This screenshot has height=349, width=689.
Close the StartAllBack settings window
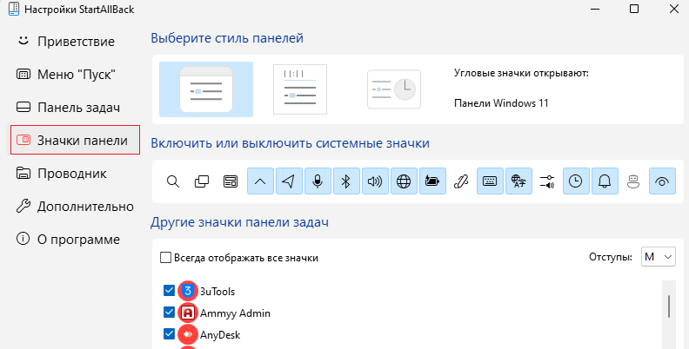[x=673, y=9]
